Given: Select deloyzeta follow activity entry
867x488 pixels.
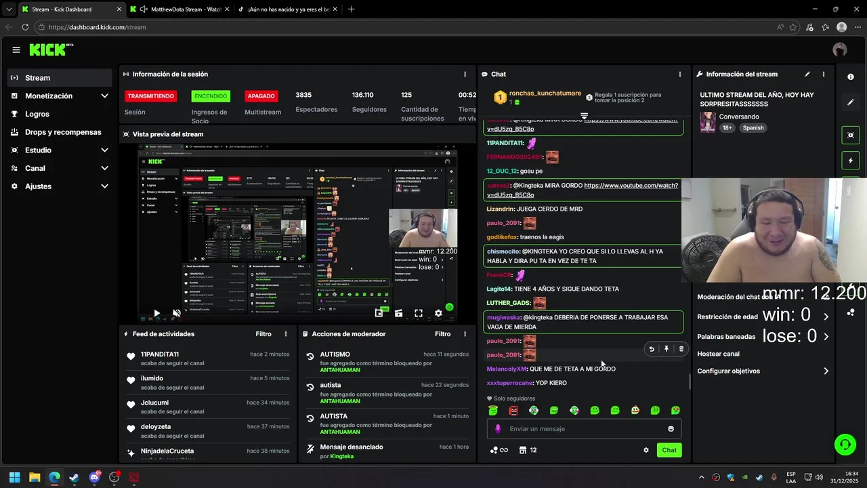Looking at the screenshot, I should (207, 432).
